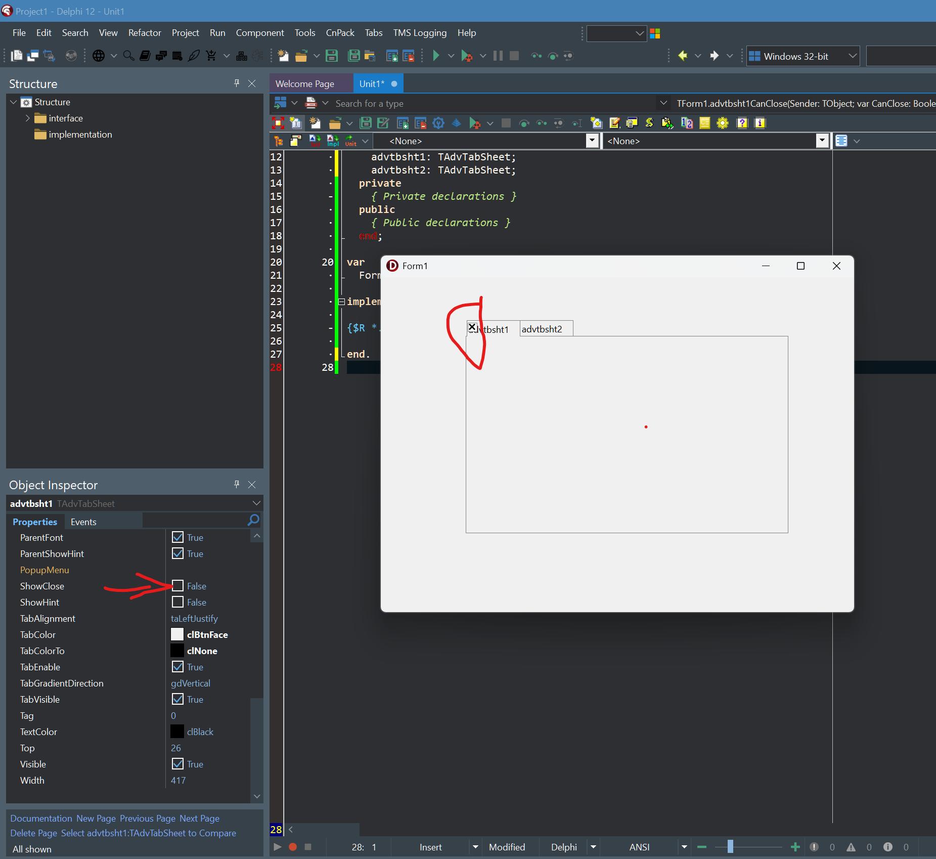This screenshot has width=936, height=859.
Task: Click the Save floppy disk icon in main toolbar
Action: point(332,56)
